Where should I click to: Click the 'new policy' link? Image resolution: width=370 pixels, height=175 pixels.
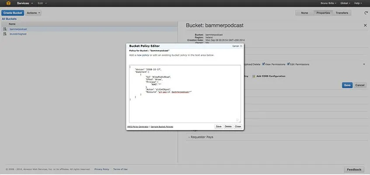coord(143,55)
